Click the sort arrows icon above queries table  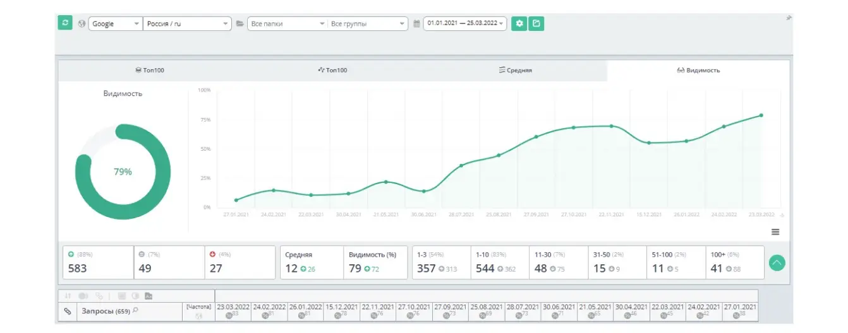(x=67, y=295)
